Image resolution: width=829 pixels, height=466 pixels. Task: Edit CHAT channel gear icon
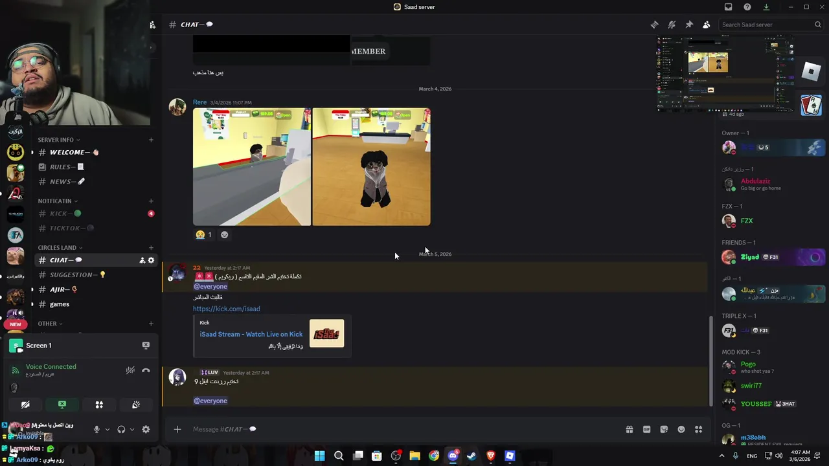coord(151,260)
